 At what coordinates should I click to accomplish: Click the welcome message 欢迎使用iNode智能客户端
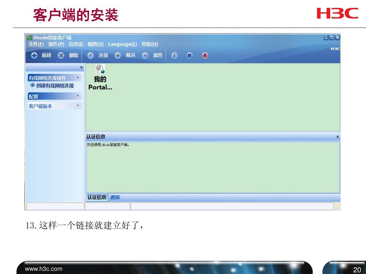(108, 145)
